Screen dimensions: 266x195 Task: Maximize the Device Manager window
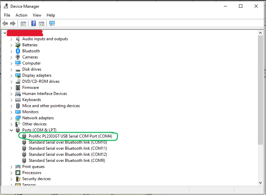pyautogui.click(x=241, y=6)
